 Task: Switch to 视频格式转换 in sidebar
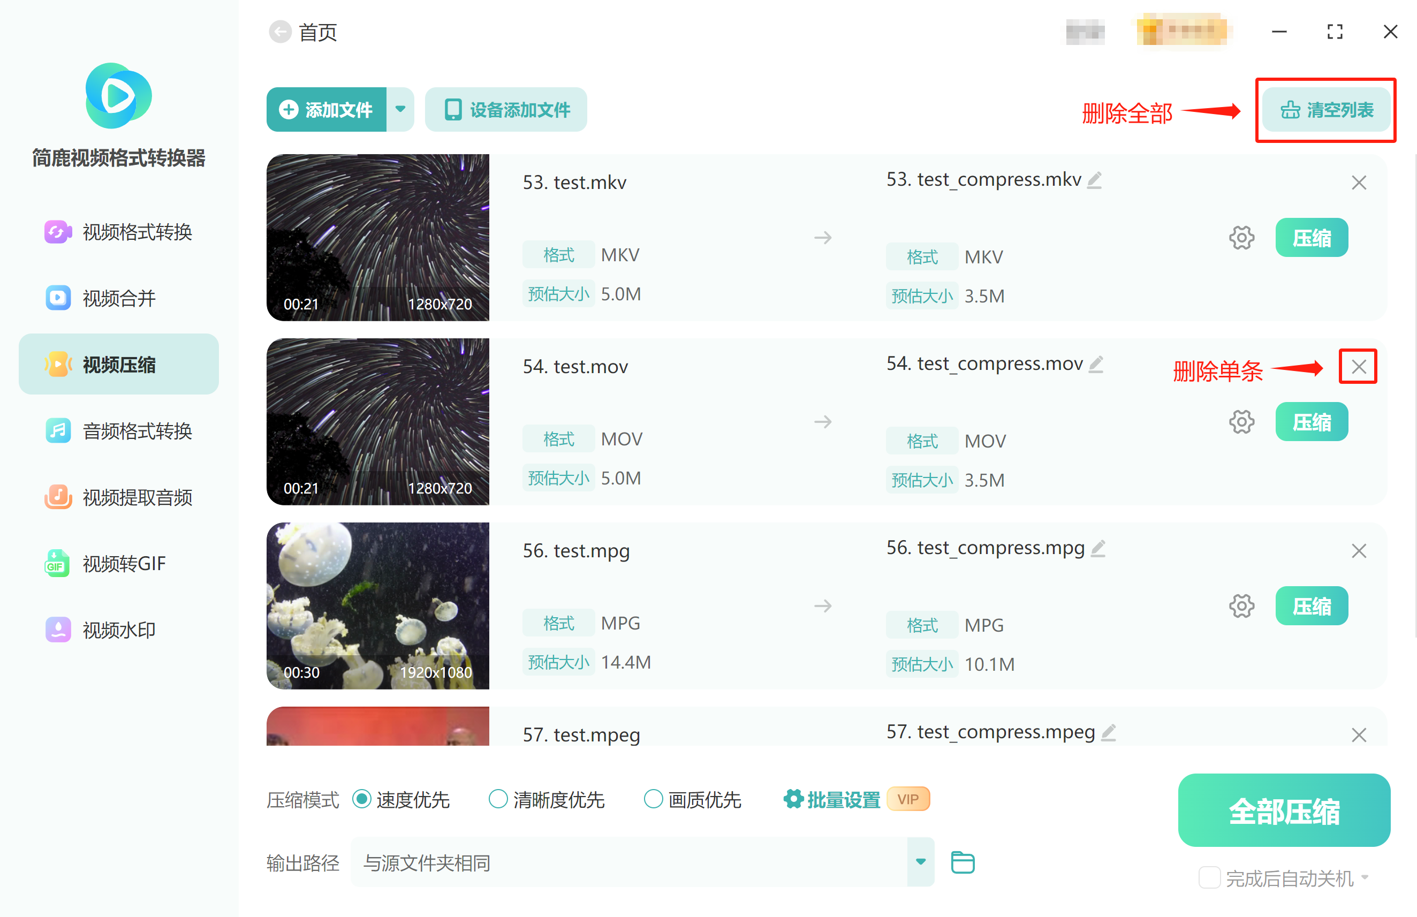(x=118, y=232)
